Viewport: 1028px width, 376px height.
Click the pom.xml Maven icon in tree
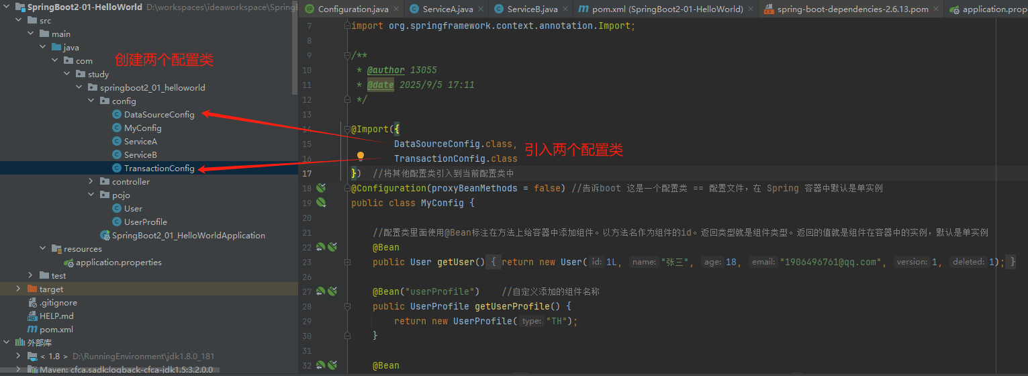pos(32,329)
